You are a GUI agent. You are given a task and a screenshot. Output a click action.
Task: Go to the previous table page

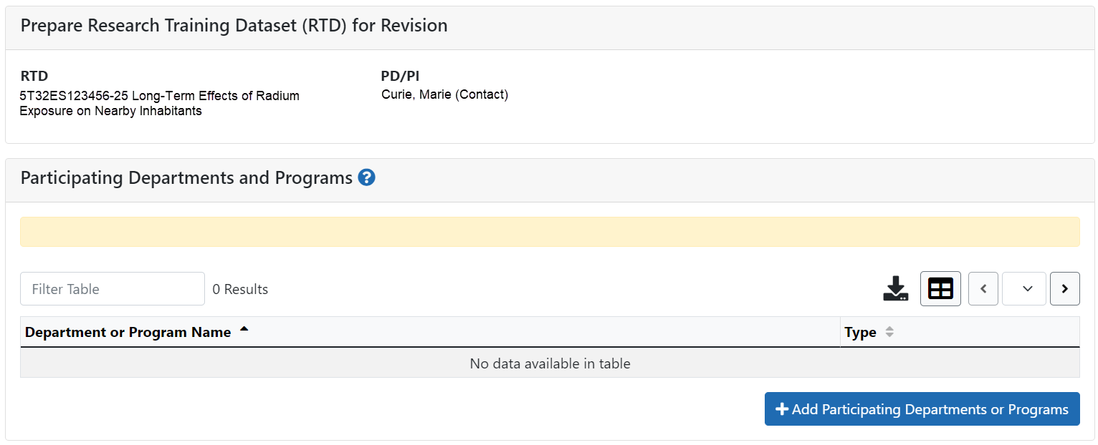coord(983,289)
